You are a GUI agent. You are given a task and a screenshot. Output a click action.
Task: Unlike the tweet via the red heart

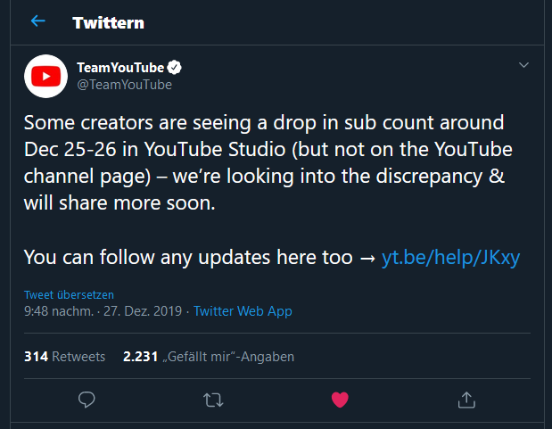pos(340,400)
